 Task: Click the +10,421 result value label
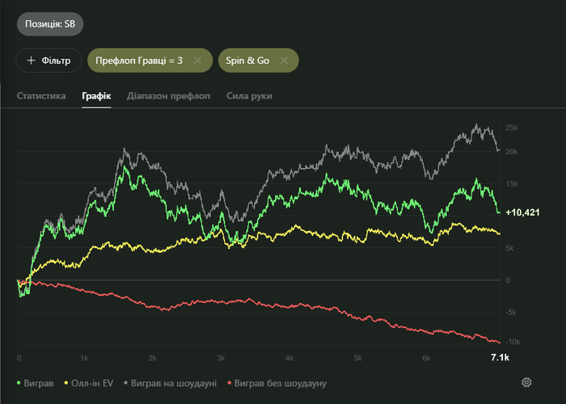pos(522,213)
